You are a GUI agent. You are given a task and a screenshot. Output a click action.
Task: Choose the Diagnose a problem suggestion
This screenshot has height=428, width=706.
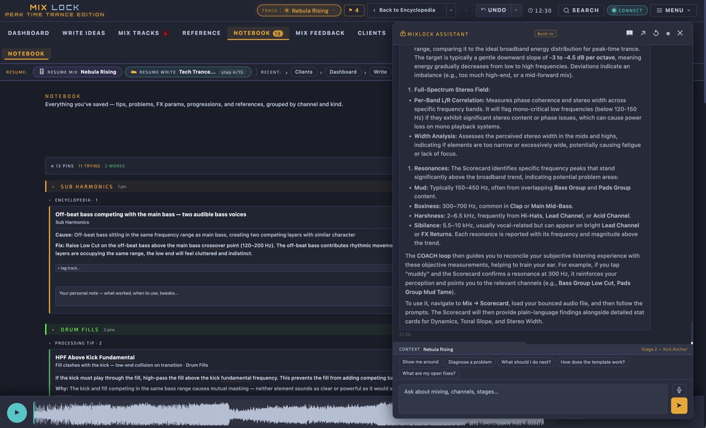tap(469, 362)
